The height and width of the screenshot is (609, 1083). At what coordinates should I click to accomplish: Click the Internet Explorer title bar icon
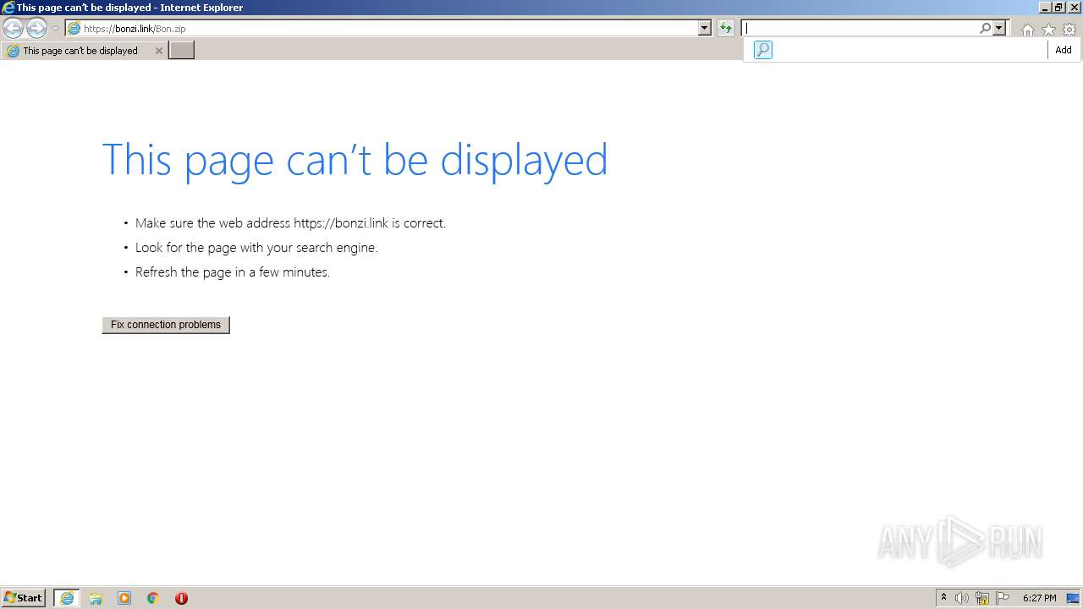point(8,8)
